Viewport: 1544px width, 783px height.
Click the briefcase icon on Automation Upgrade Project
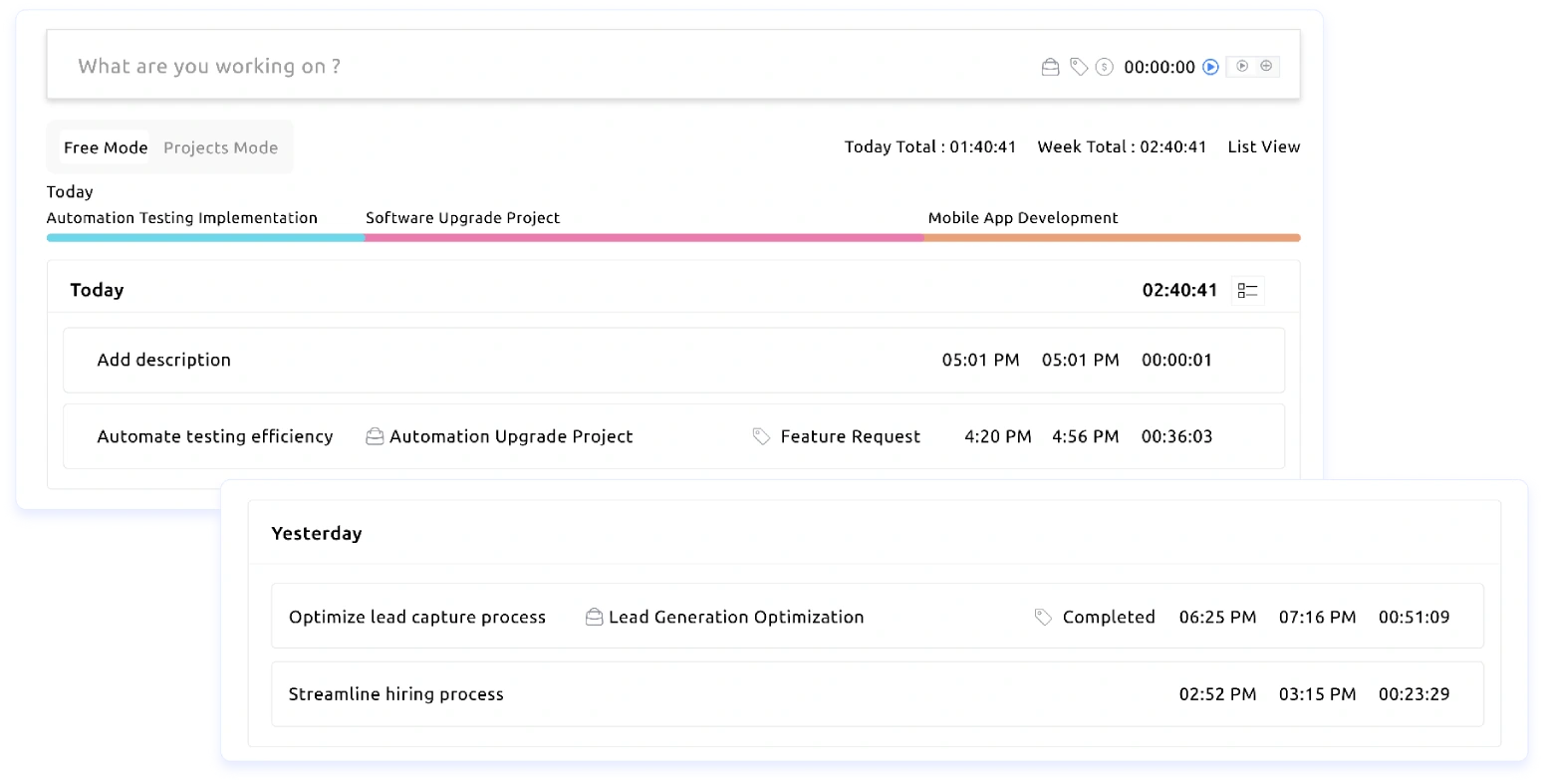pyautogui.click(x=374, y=435)
